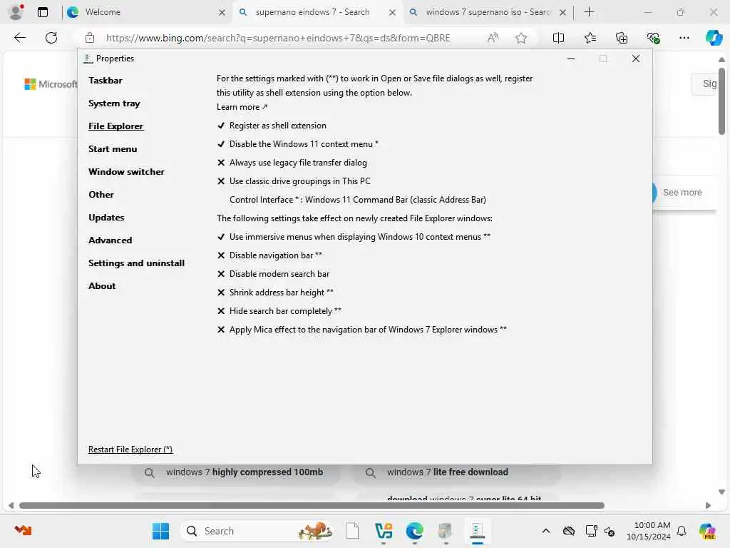Click the horizontal scrollbar right arrow

coord(708,506)
